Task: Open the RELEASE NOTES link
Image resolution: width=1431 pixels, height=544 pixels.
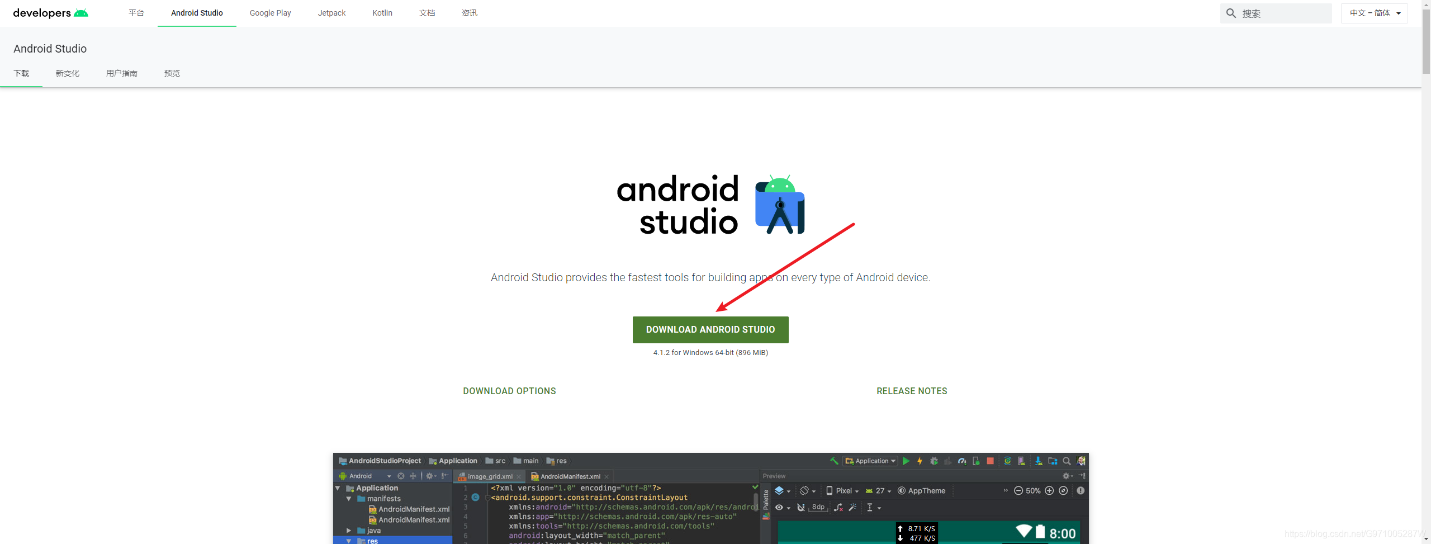Action: click(x=912, y=391)
